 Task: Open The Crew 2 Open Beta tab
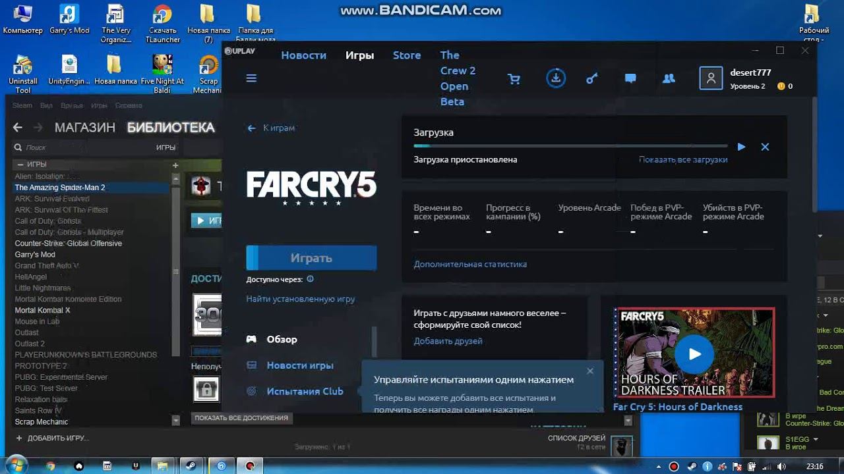pos(458,78)
